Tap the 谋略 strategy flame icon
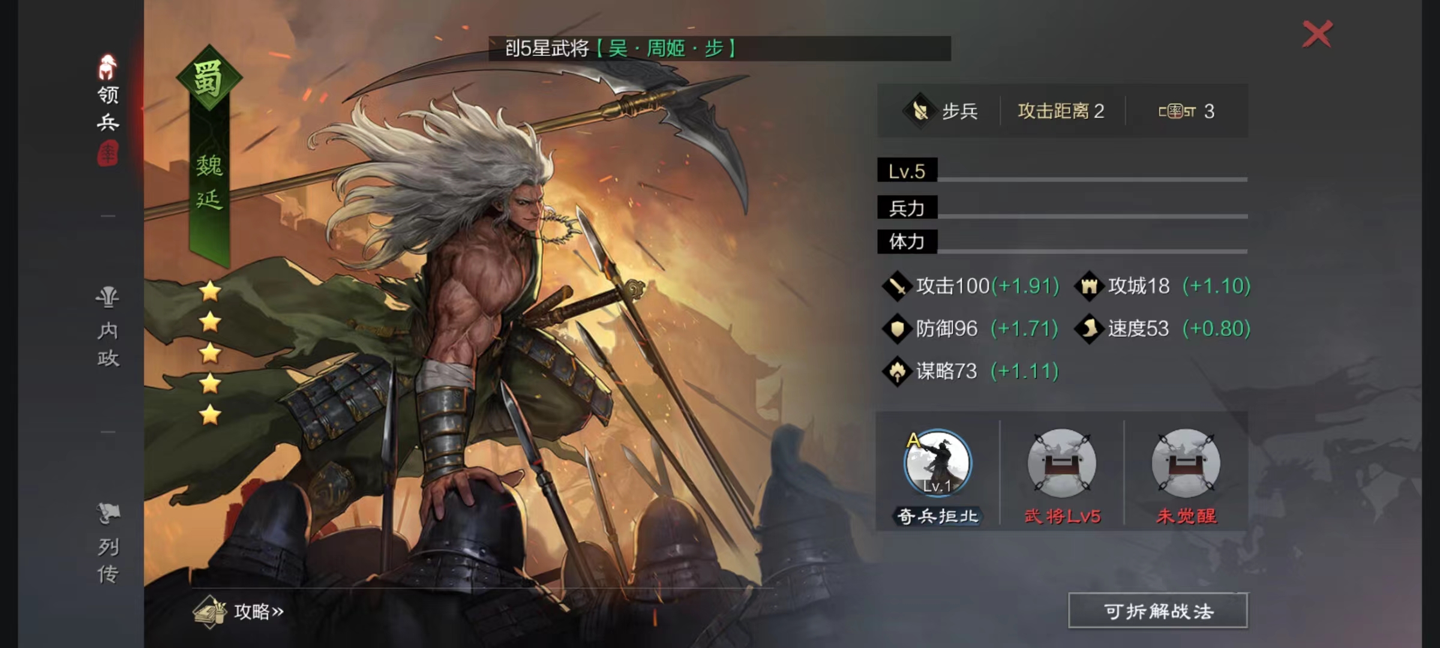The width and height of the screenshot is (1440, 648). pos(897,371)
